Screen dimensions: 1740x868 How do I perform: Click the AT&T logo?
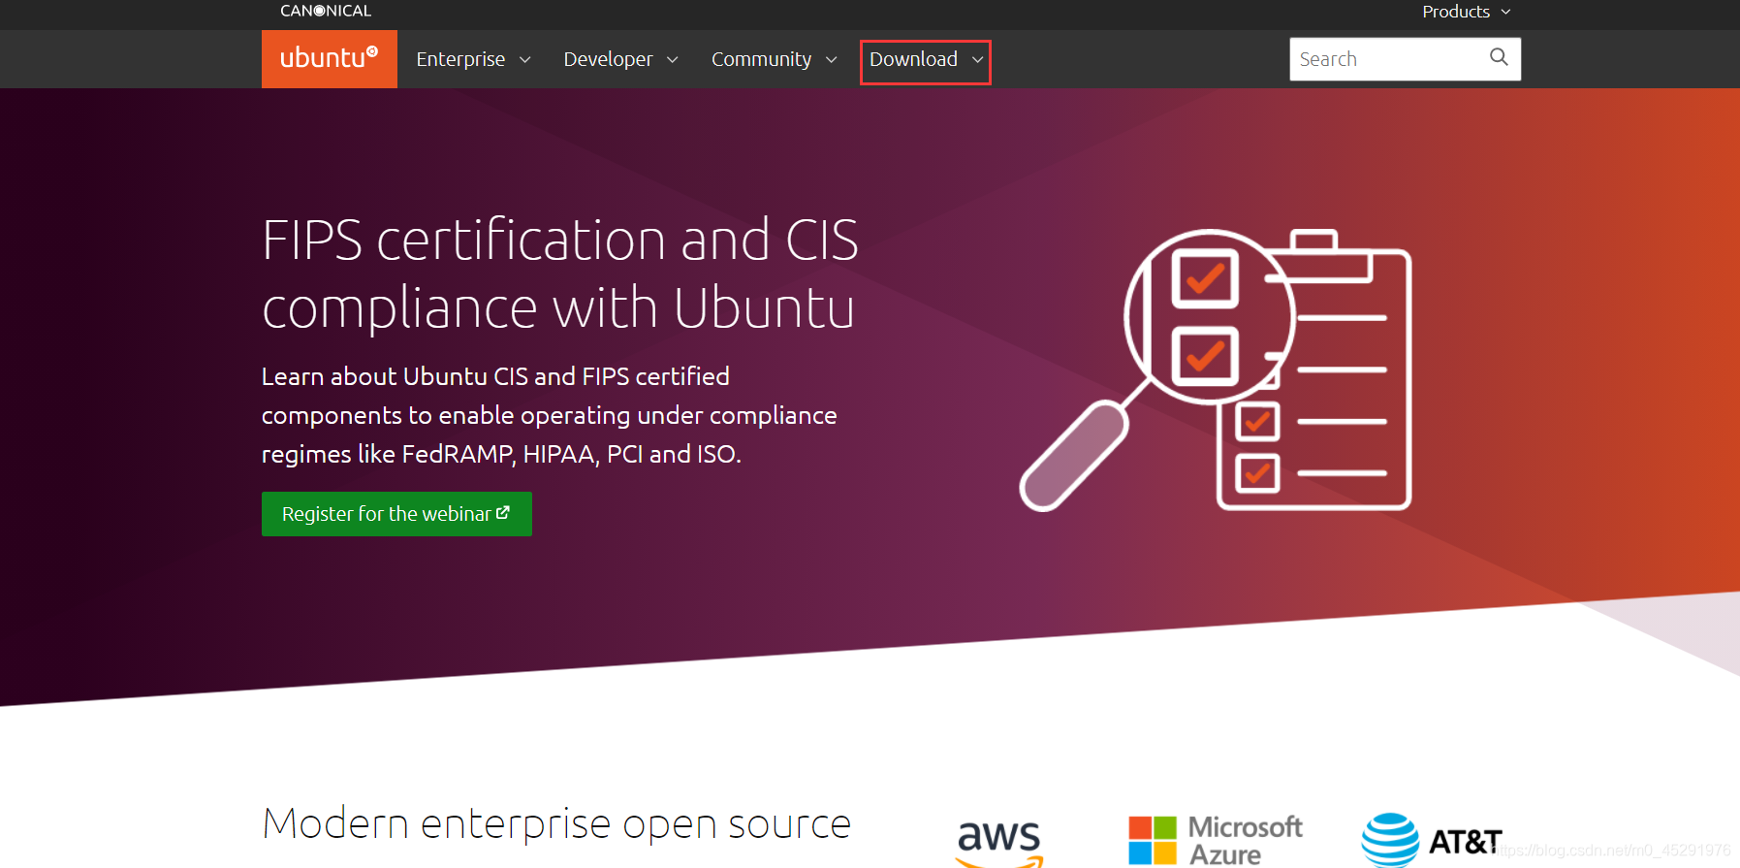[x=1432, y=840]
